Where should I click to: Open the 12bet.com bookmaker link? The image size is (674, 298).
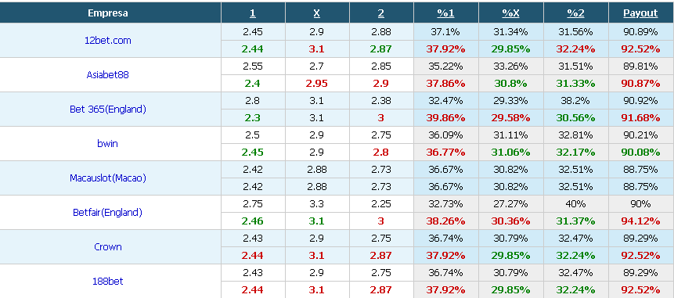(108, 41)
